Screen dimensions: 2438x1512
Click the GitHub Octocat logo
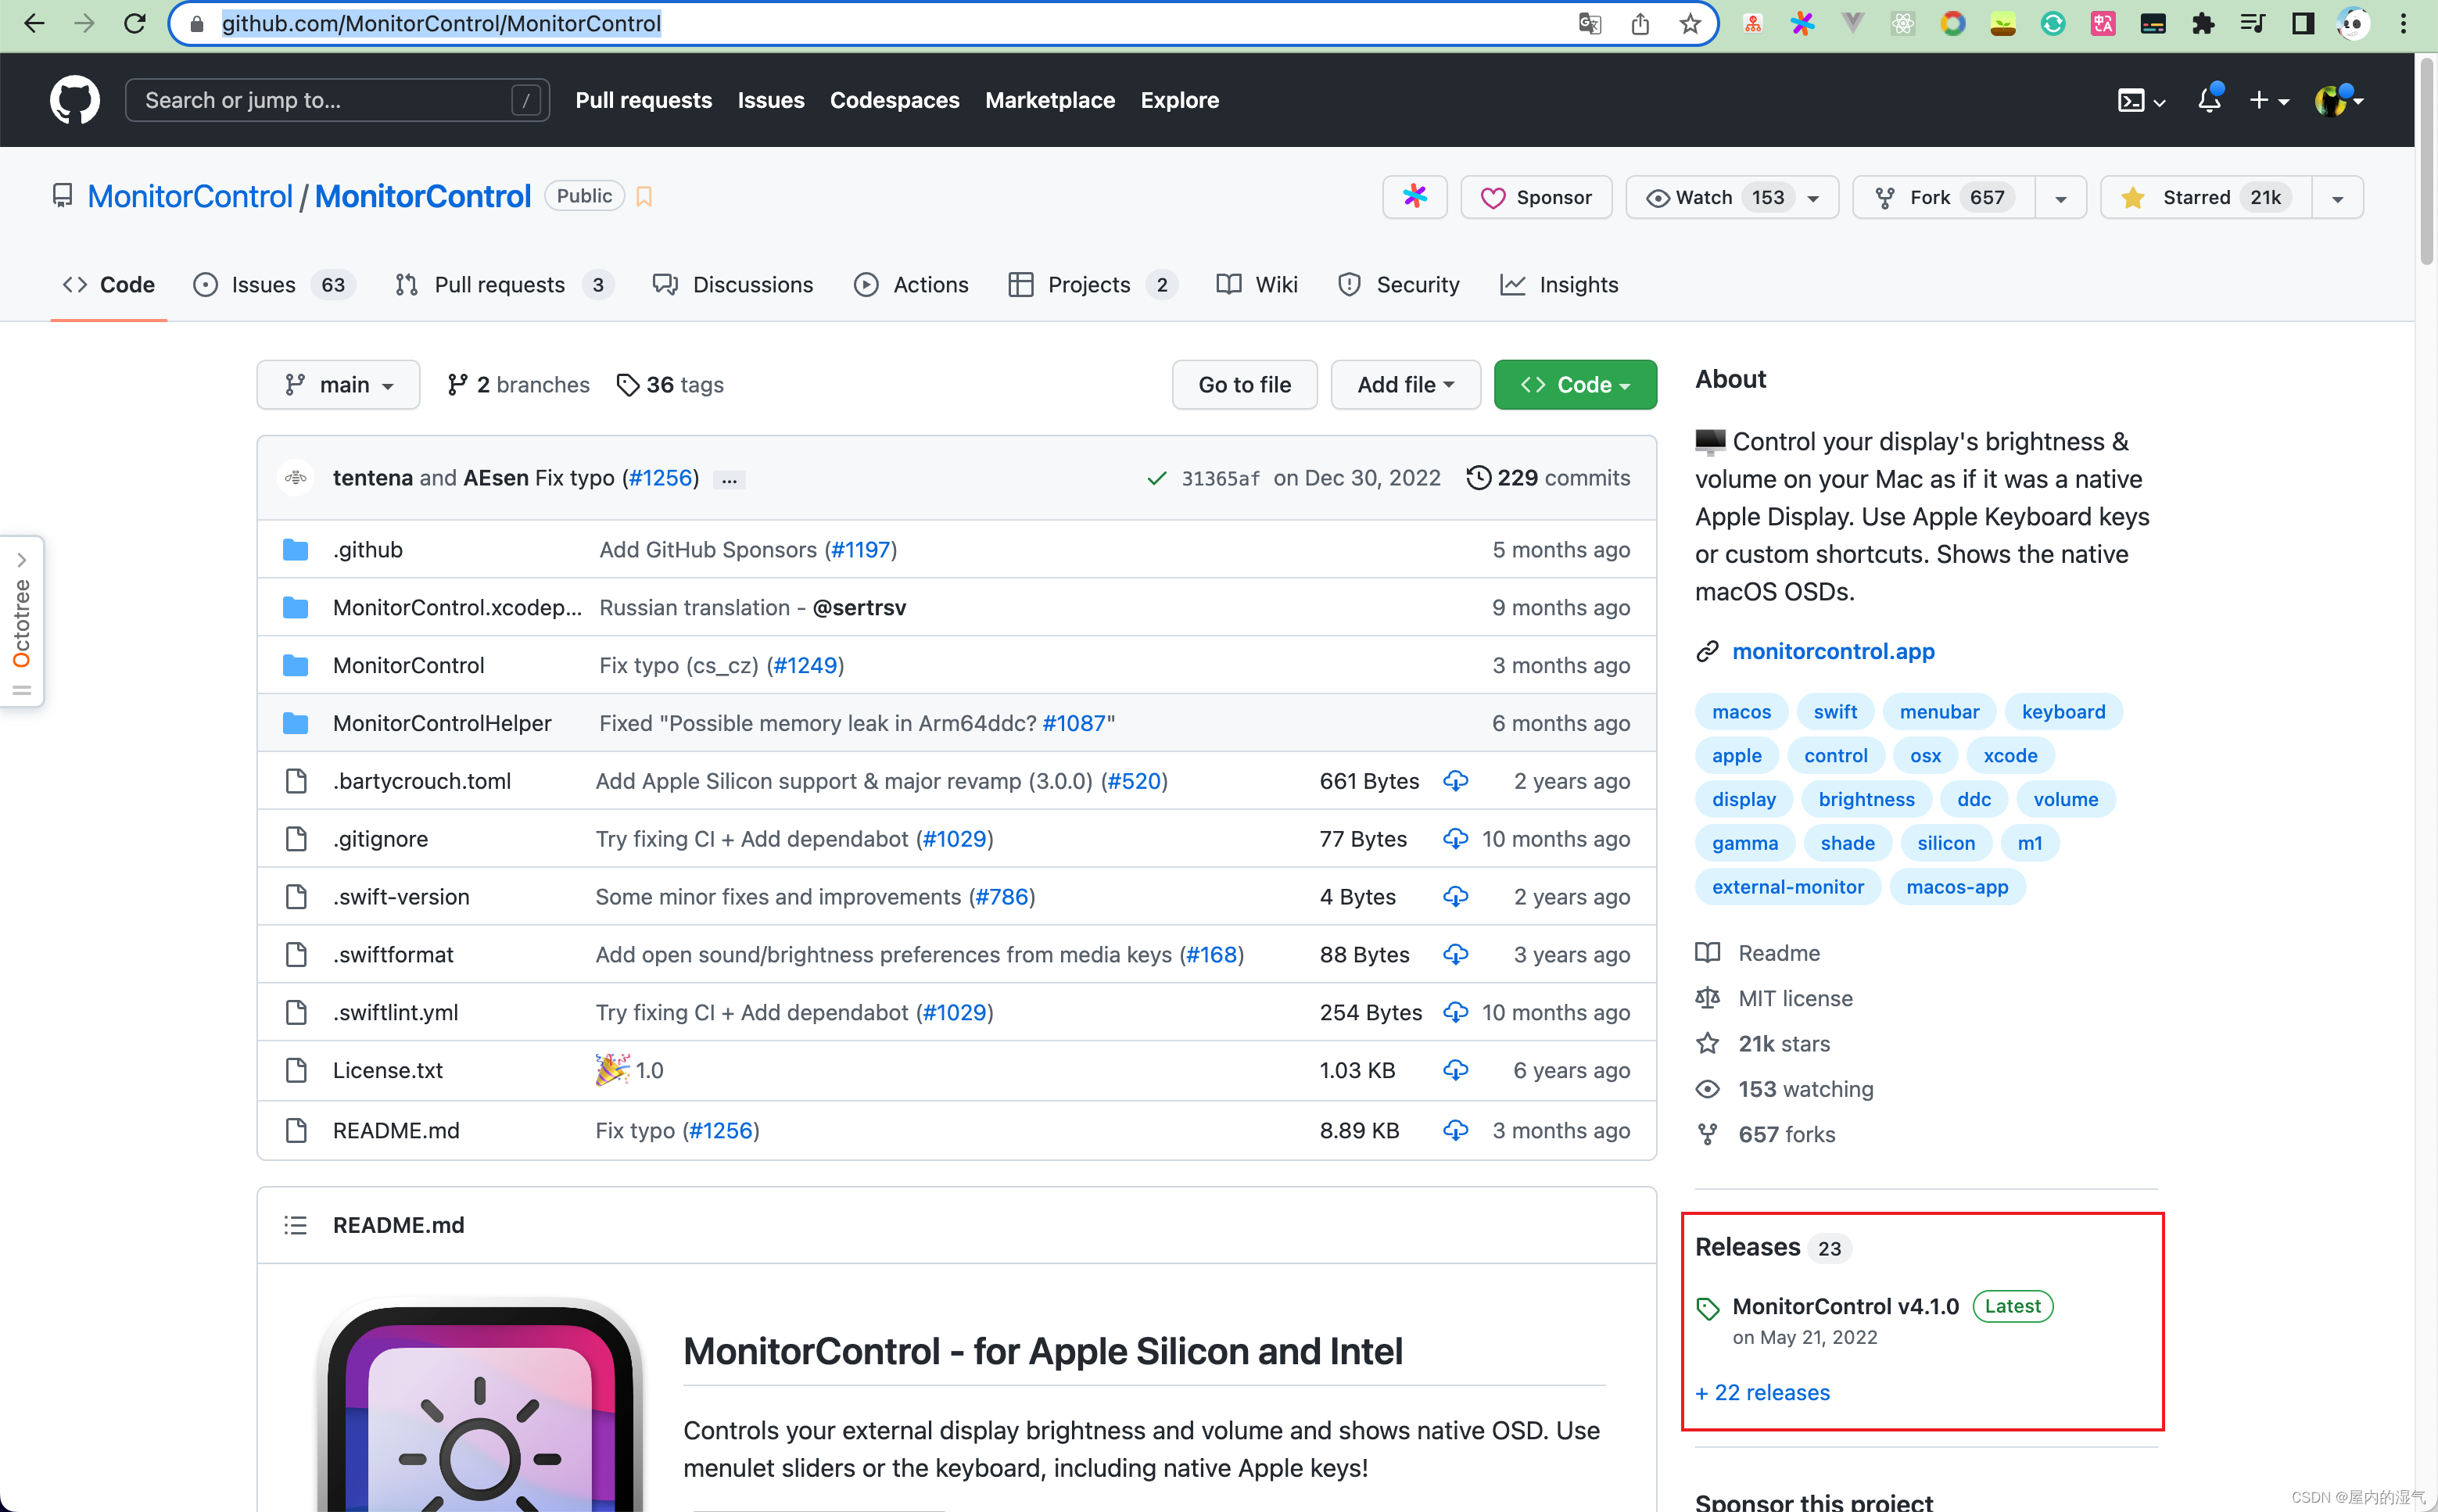[x=75, y=100]
